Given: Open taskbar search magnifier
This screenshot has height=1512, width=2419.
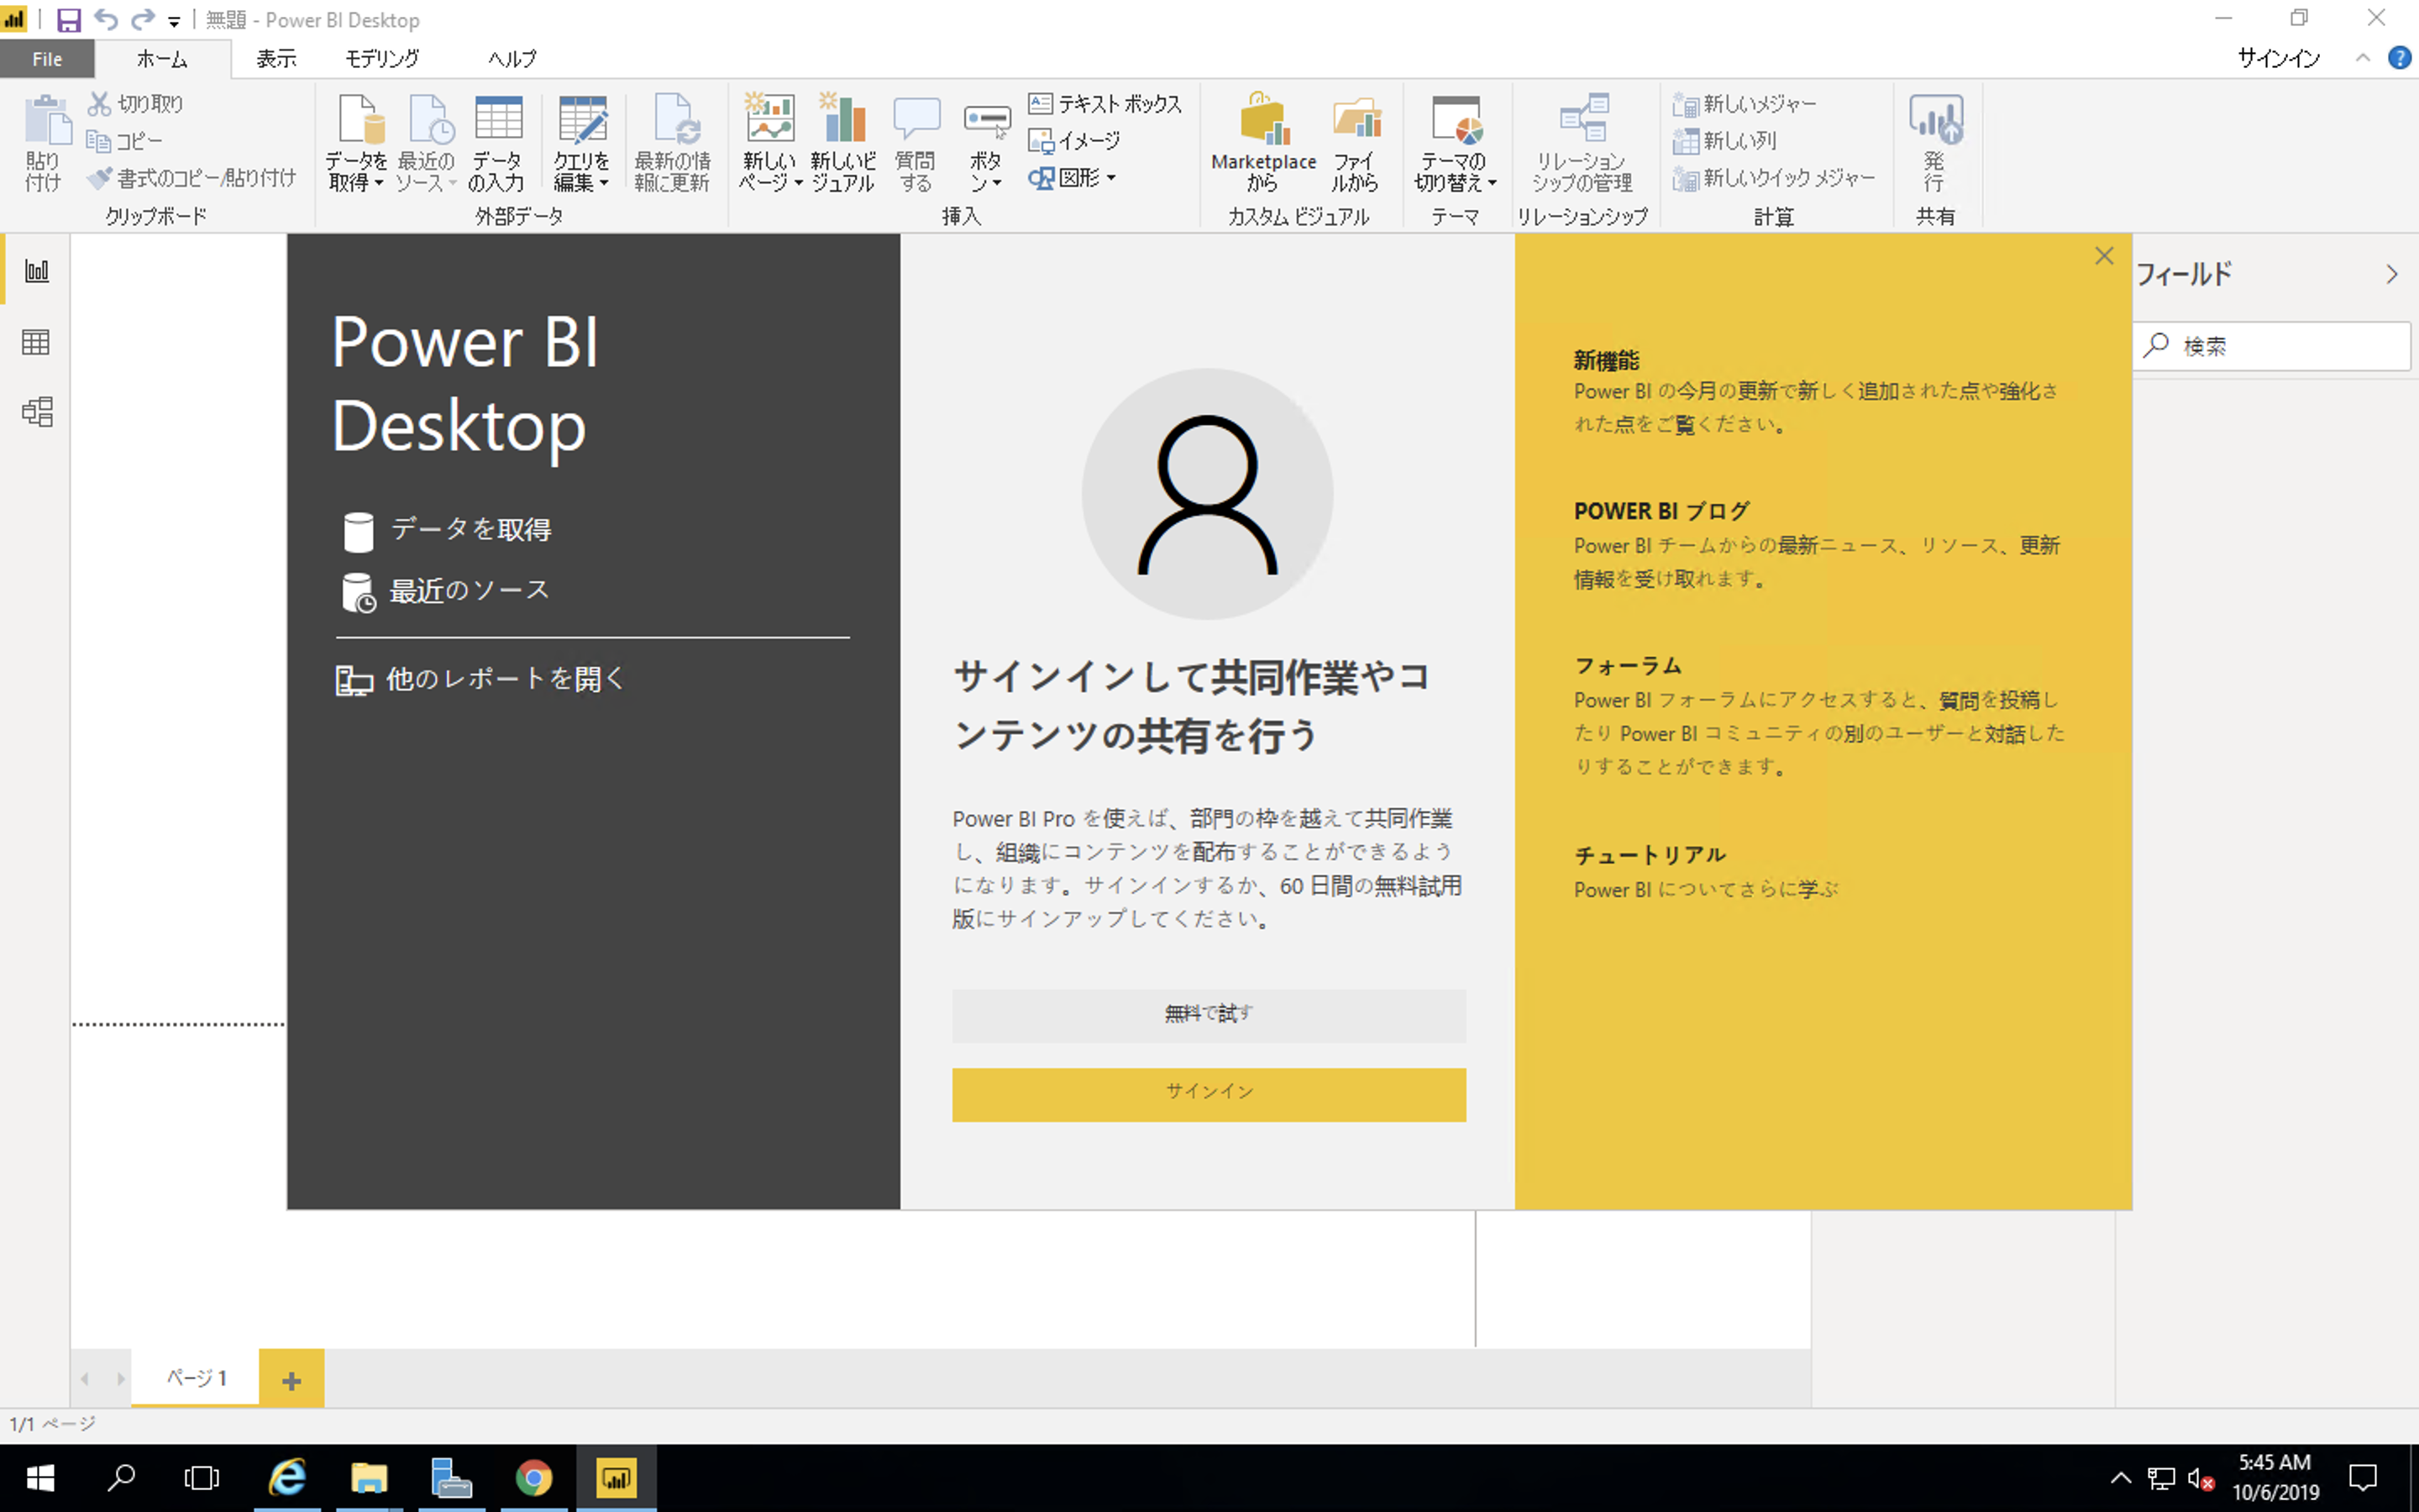Looking at the screenshot, I should click(121, 1477).
